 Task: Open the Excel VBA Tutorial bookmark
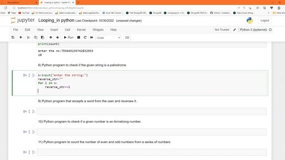113,13
